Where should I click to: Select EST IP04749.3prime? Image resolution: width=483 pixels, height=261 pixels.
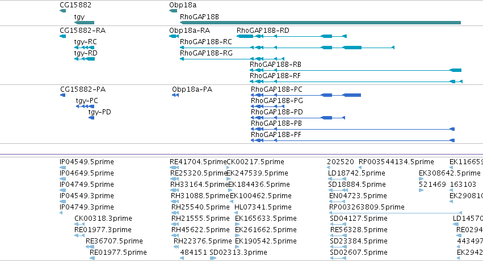click(87, 208)
